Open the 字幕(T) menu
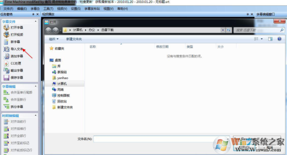The width and height of the screenshot is (287, 155). (x=35, y=9)
